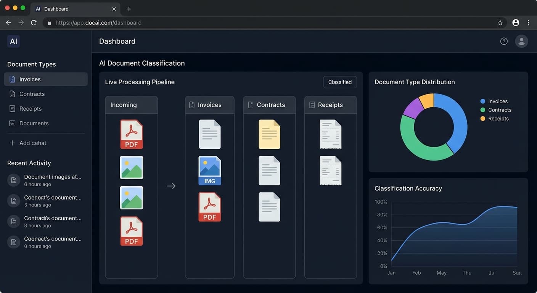Click the white document icon above IMG file
Viewport: 537px width, 293px height.
(210, 134)
